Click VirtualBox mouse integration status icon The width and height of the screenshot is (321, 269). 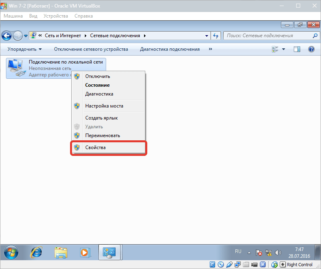(x=274, y=265)
